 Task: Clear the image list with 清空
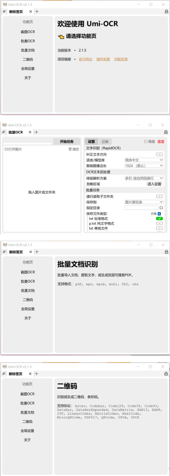[x=74, y=149]
